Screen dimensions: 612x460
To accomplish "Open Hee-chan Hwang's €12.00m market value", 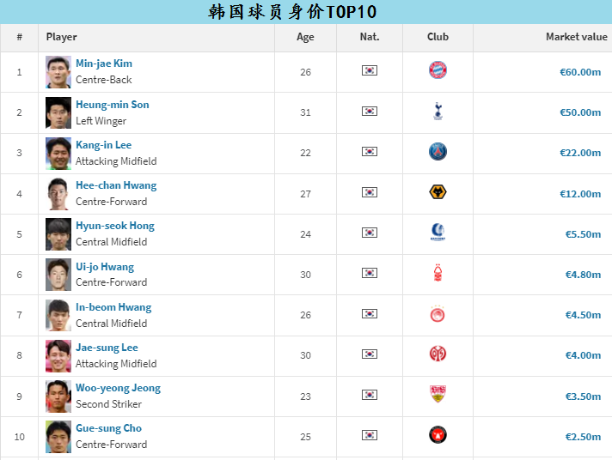I will [580, 193].
